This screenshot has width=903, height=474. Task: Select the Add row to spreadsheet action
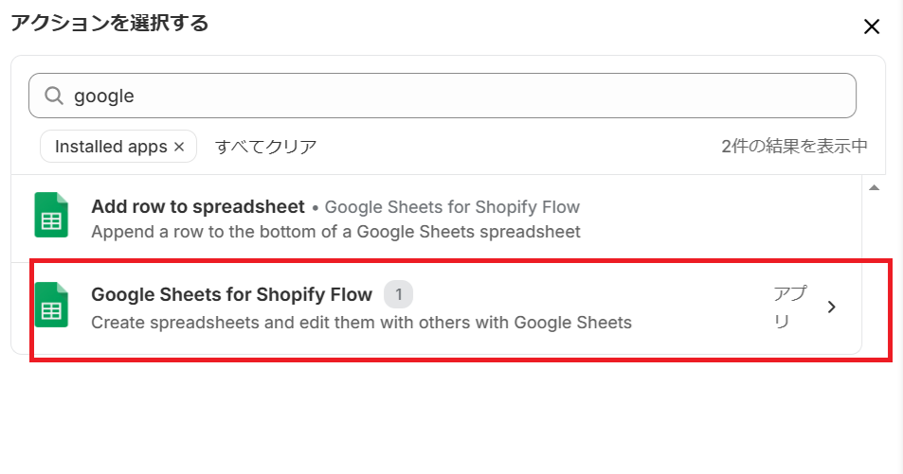(x=437, y=219)
